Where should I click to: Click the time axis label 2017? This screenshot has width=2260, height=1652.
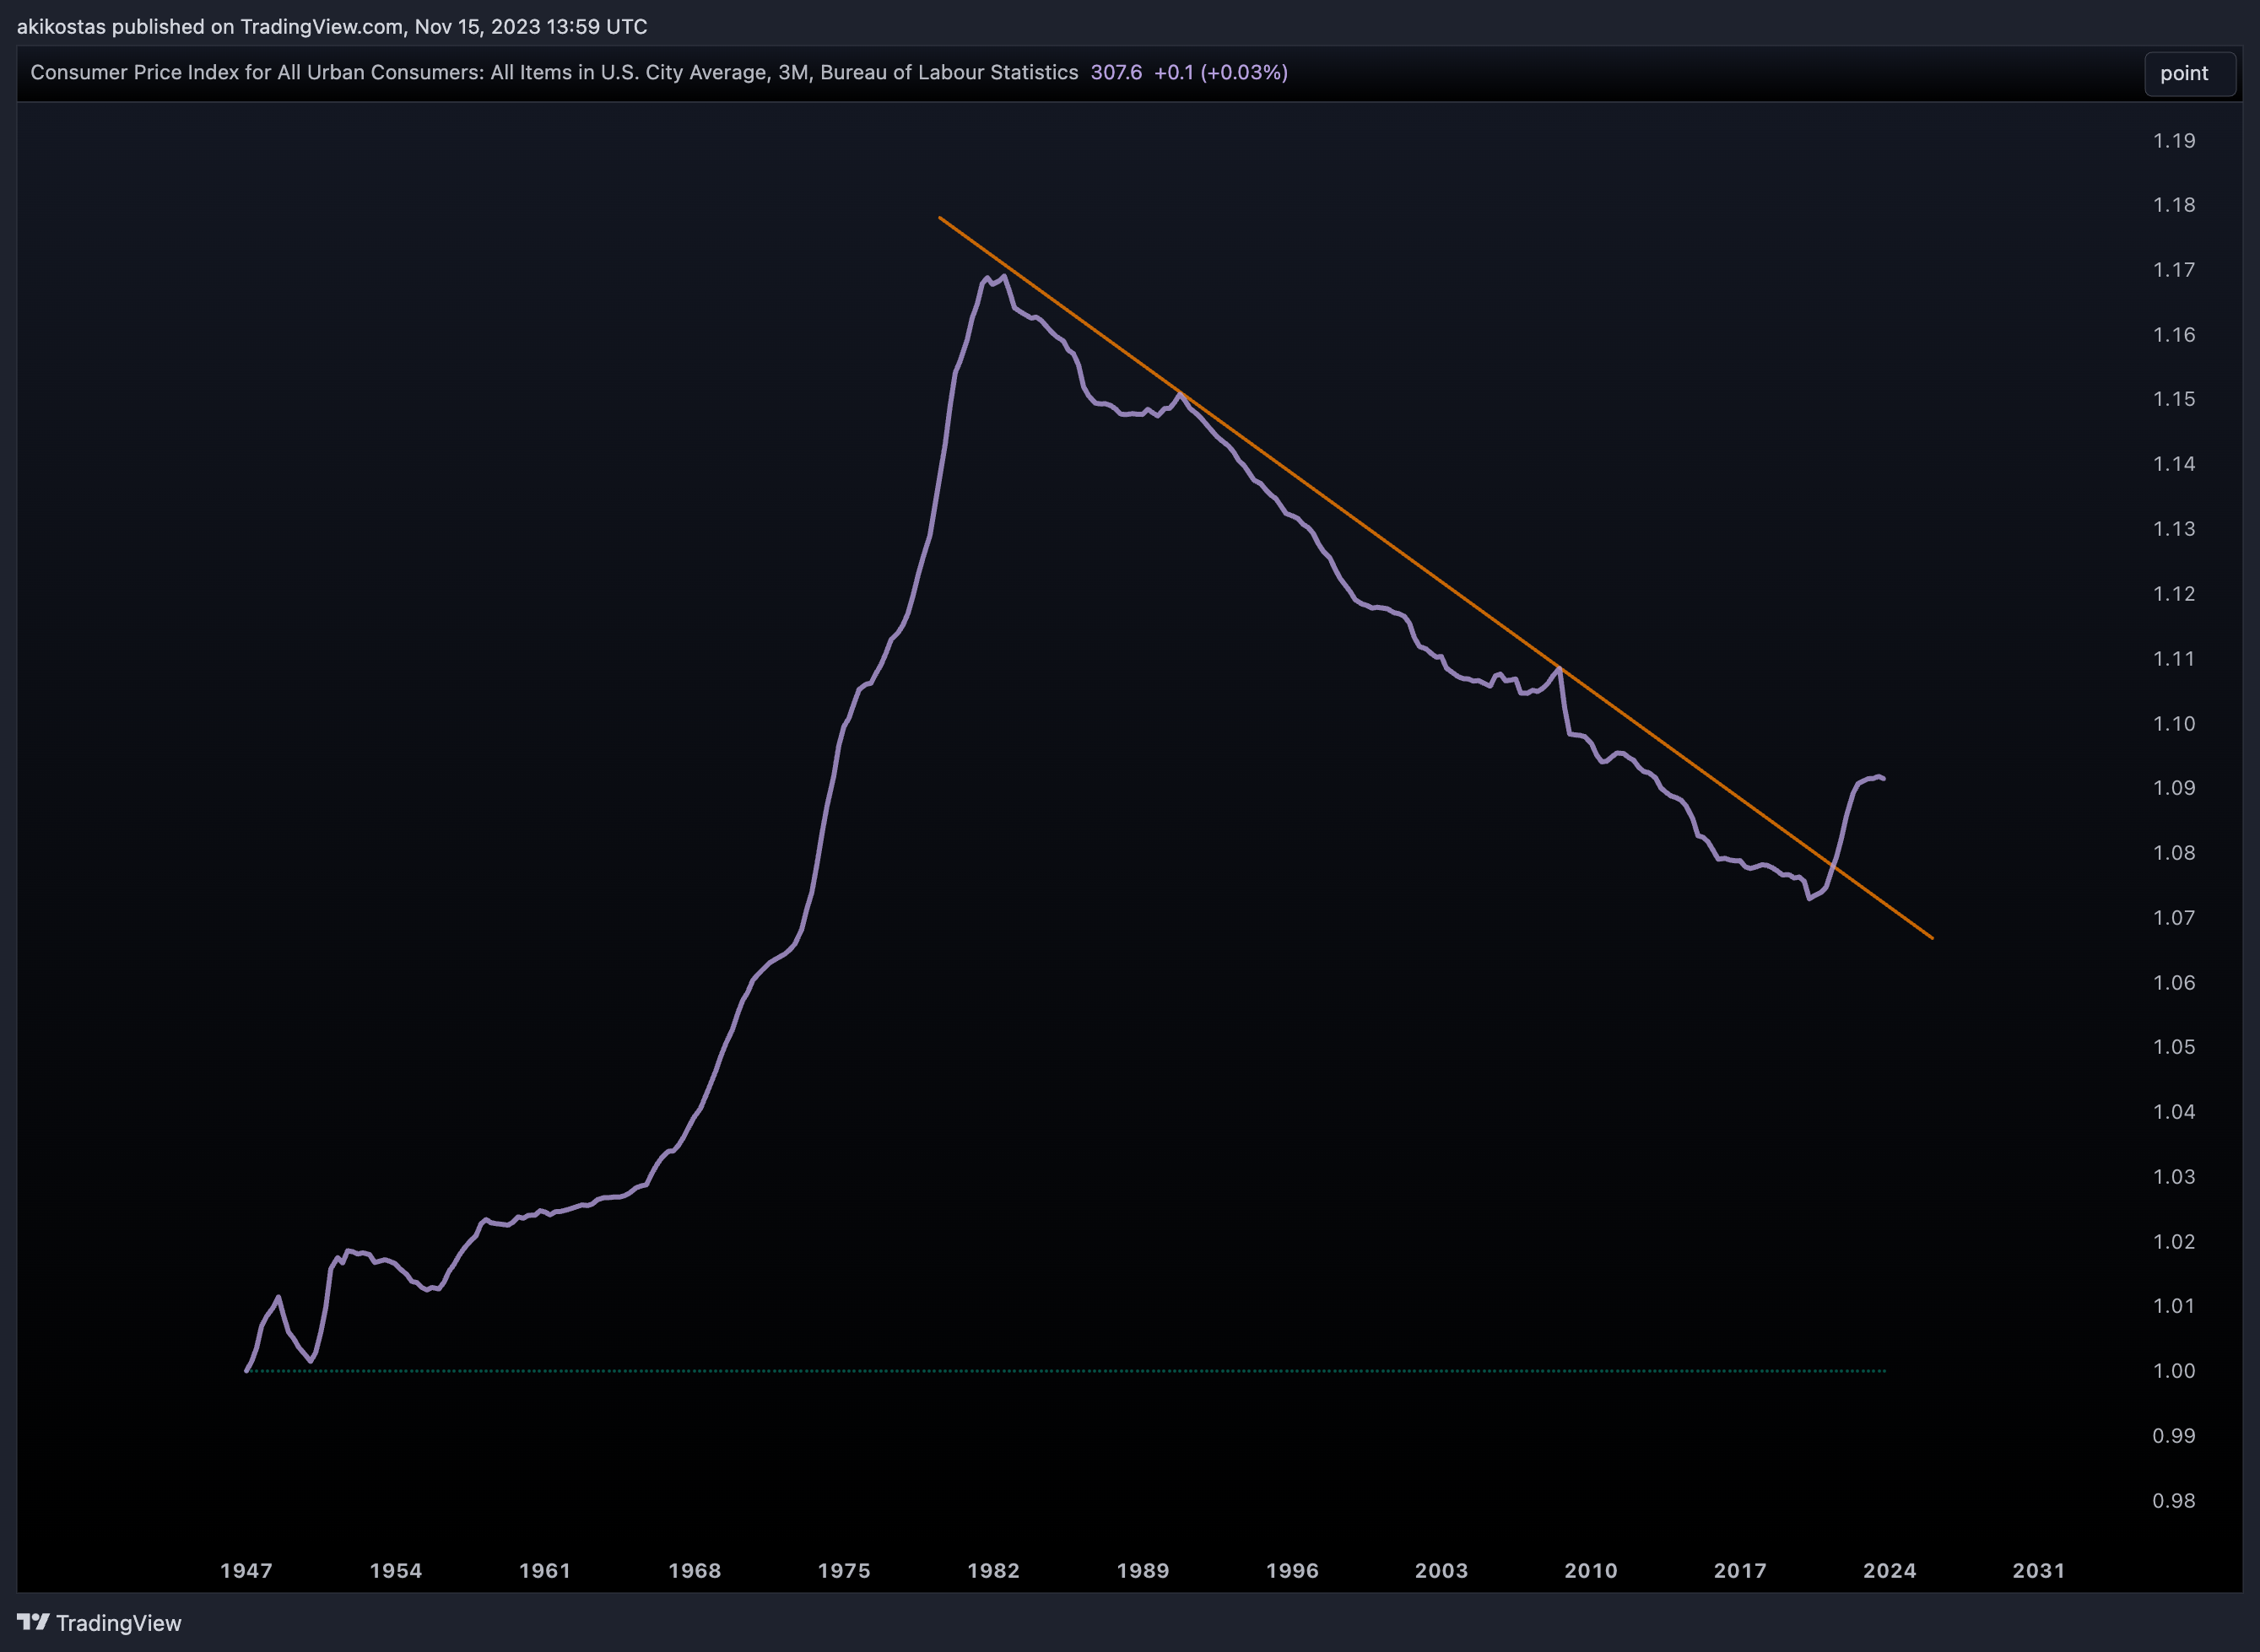1740,1570
